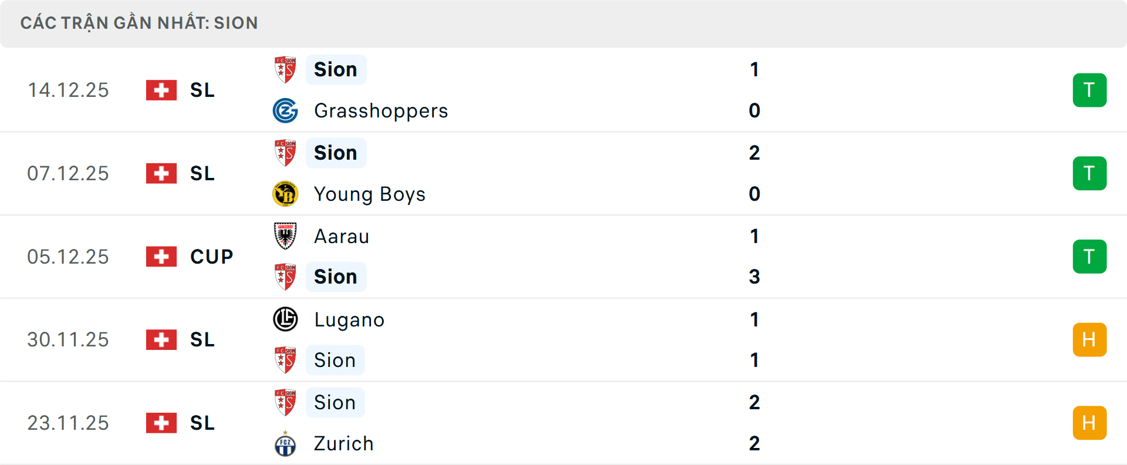Screen dimensions: 1127x465
Task: Click Swiss flag on the 14.12.25 row
Action: (161, 90)
